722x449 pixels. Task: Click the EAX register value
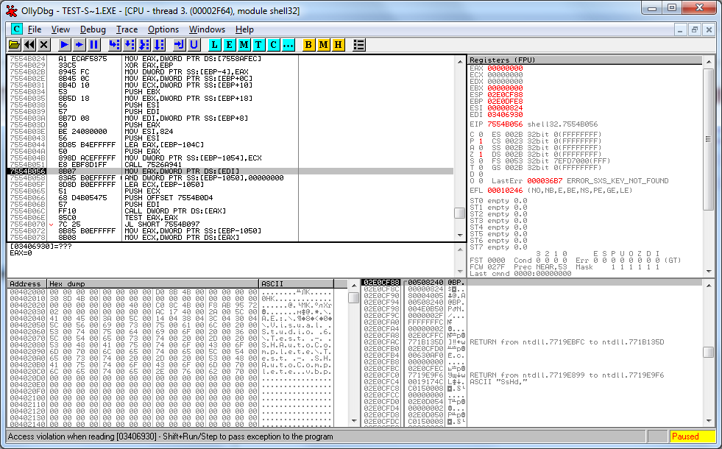point(505,68)
